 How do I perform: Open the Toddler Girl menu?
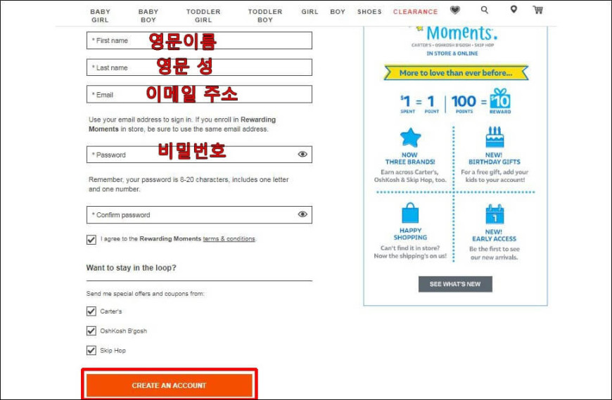tap(203, 15)
